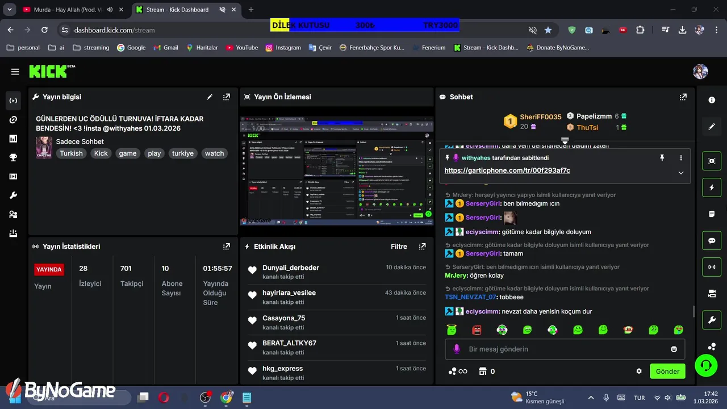Pop out the Sohbet chat panel

(683, 97)
